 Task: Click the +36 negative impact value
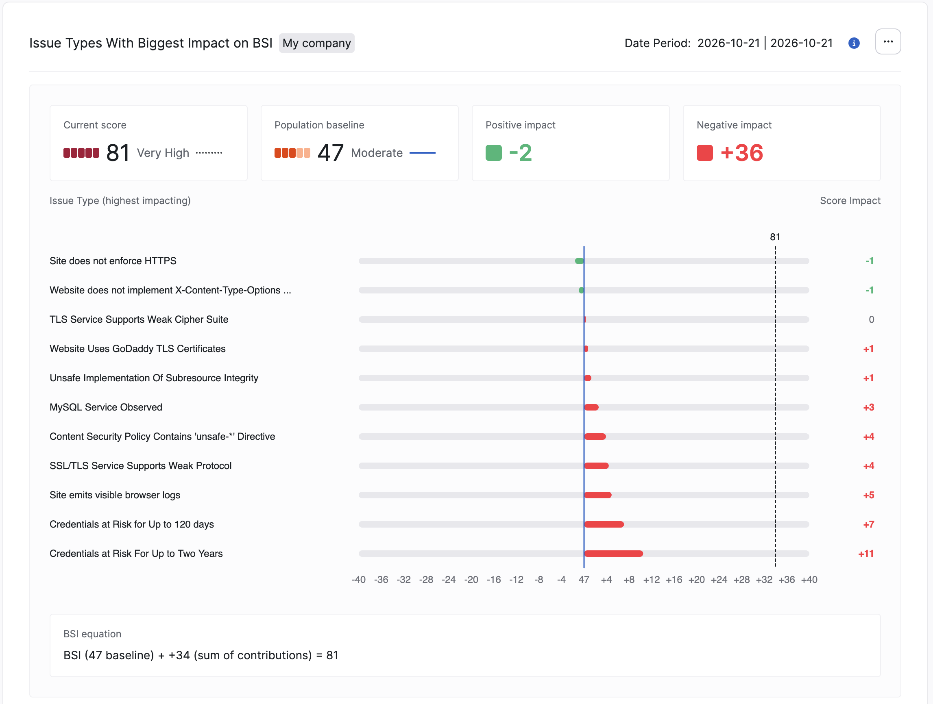[x=741, y=152]
